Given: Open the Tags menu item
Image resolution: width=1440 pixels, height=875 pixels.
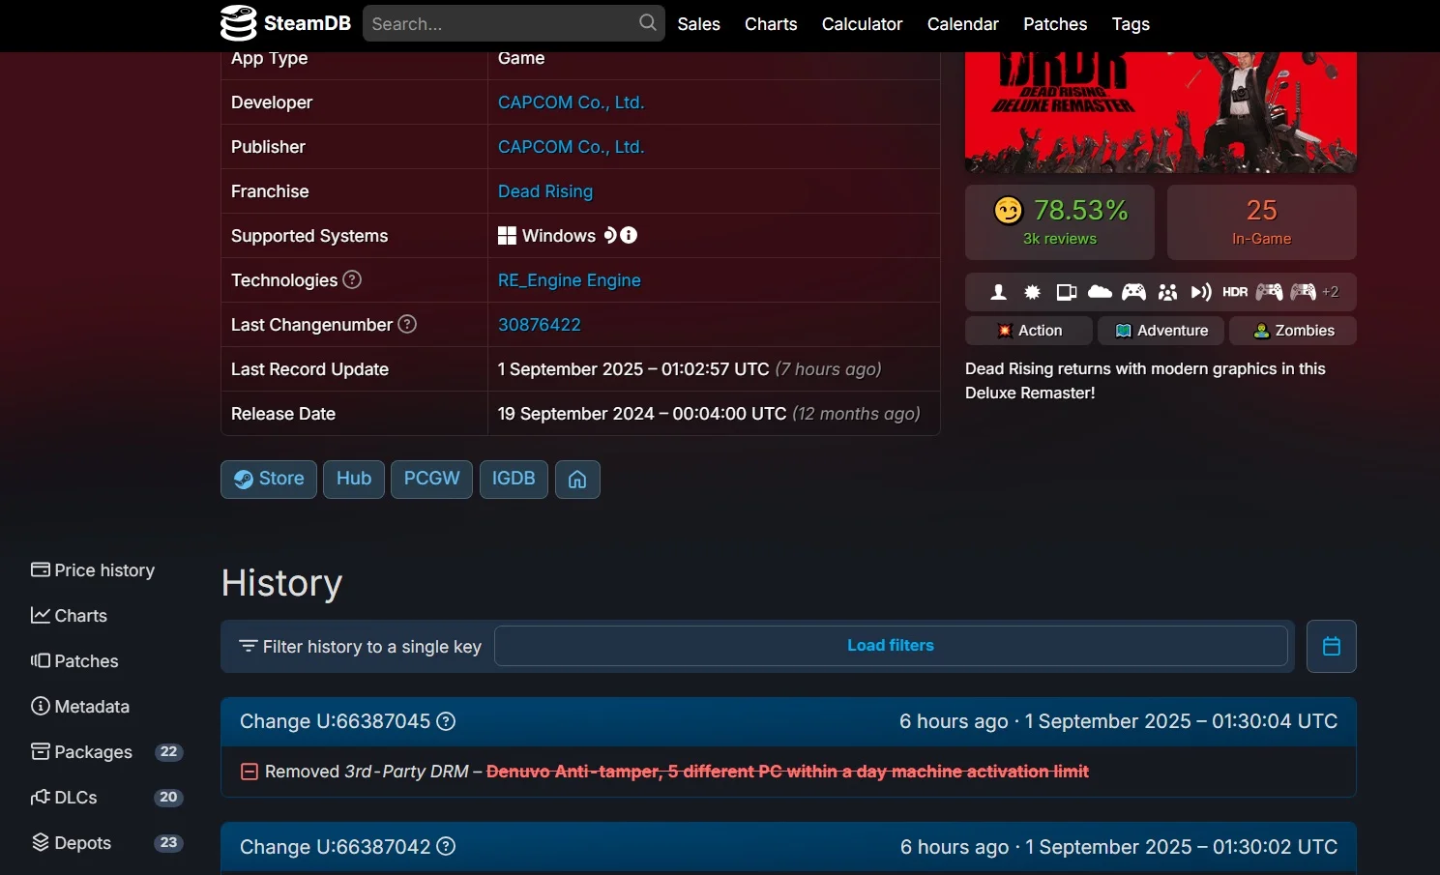Looking at the screenshot, I should pyautogui.click(x=1131, y=24).
